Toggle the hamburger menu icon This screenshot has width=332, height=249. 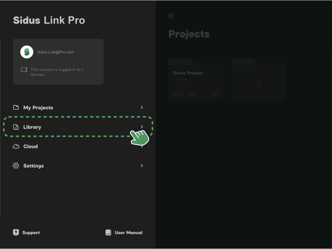point(171,15)
